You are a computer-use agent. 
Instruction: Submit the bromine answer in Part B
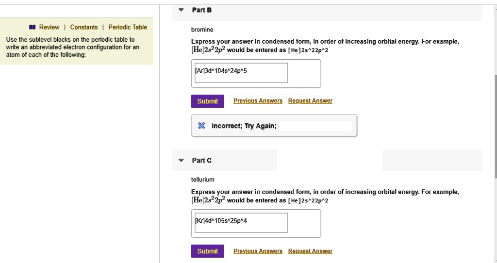coord(207,101)
